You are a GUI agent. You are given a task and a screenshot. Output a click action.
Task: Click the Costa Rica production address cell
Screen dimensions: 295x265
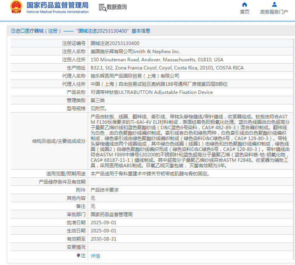pos(167,68)
